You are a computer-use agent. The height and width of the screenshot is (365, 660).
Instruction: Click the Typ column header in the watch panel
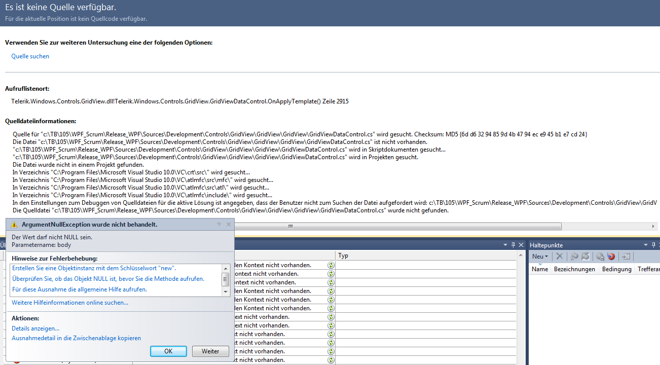[x=426, y=256]
